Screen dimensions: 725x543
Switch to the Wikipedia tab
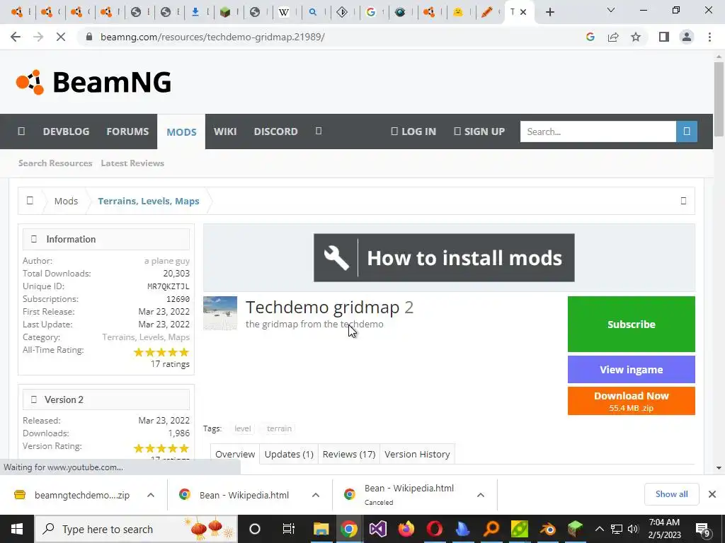[284, 13]
